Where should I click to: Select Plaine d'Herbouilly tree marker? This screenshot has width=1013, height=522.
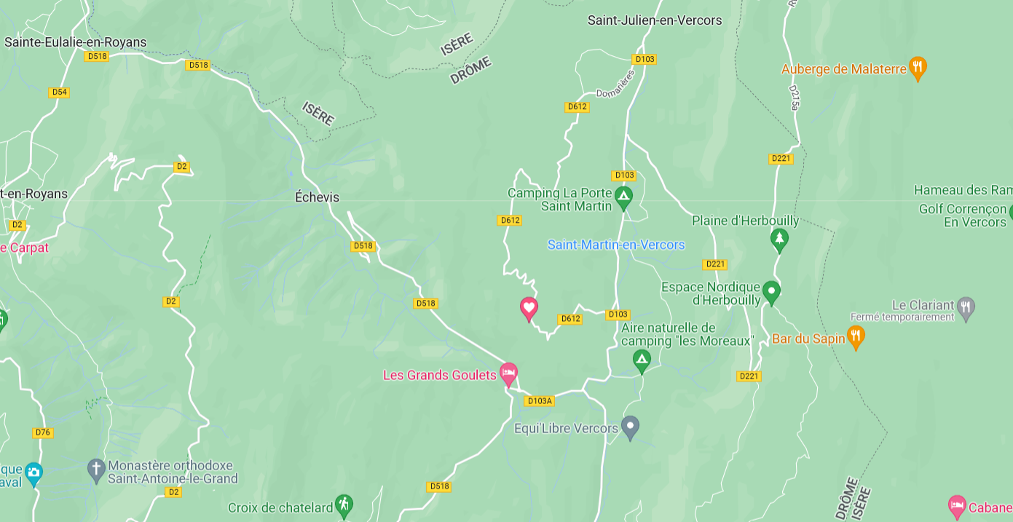pos(779,240)
